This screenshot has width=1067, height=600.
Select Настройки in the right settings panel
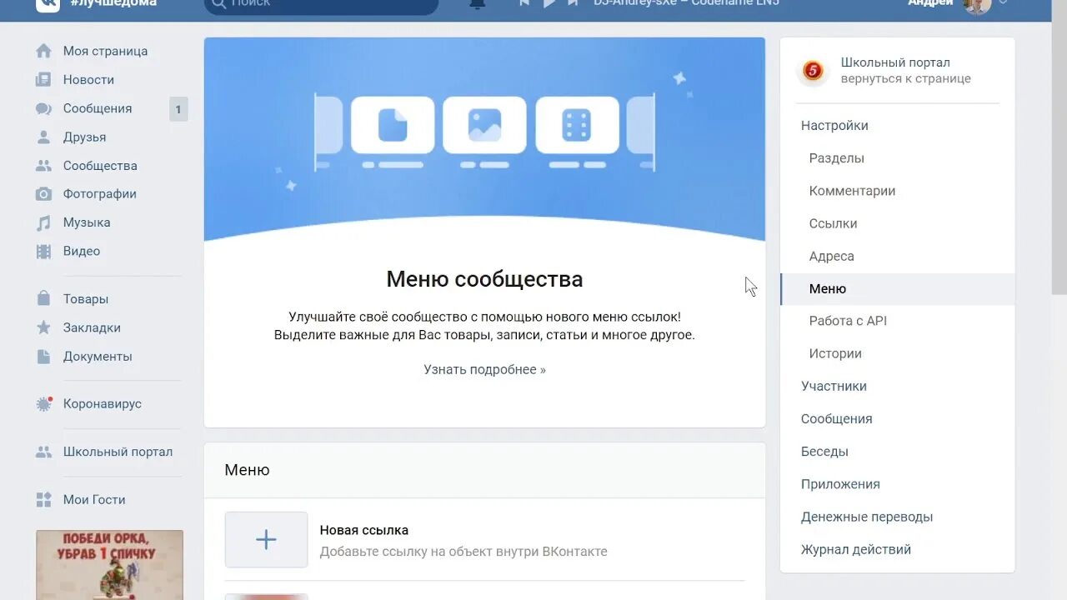pyautogui.click(x=834, y=126)
